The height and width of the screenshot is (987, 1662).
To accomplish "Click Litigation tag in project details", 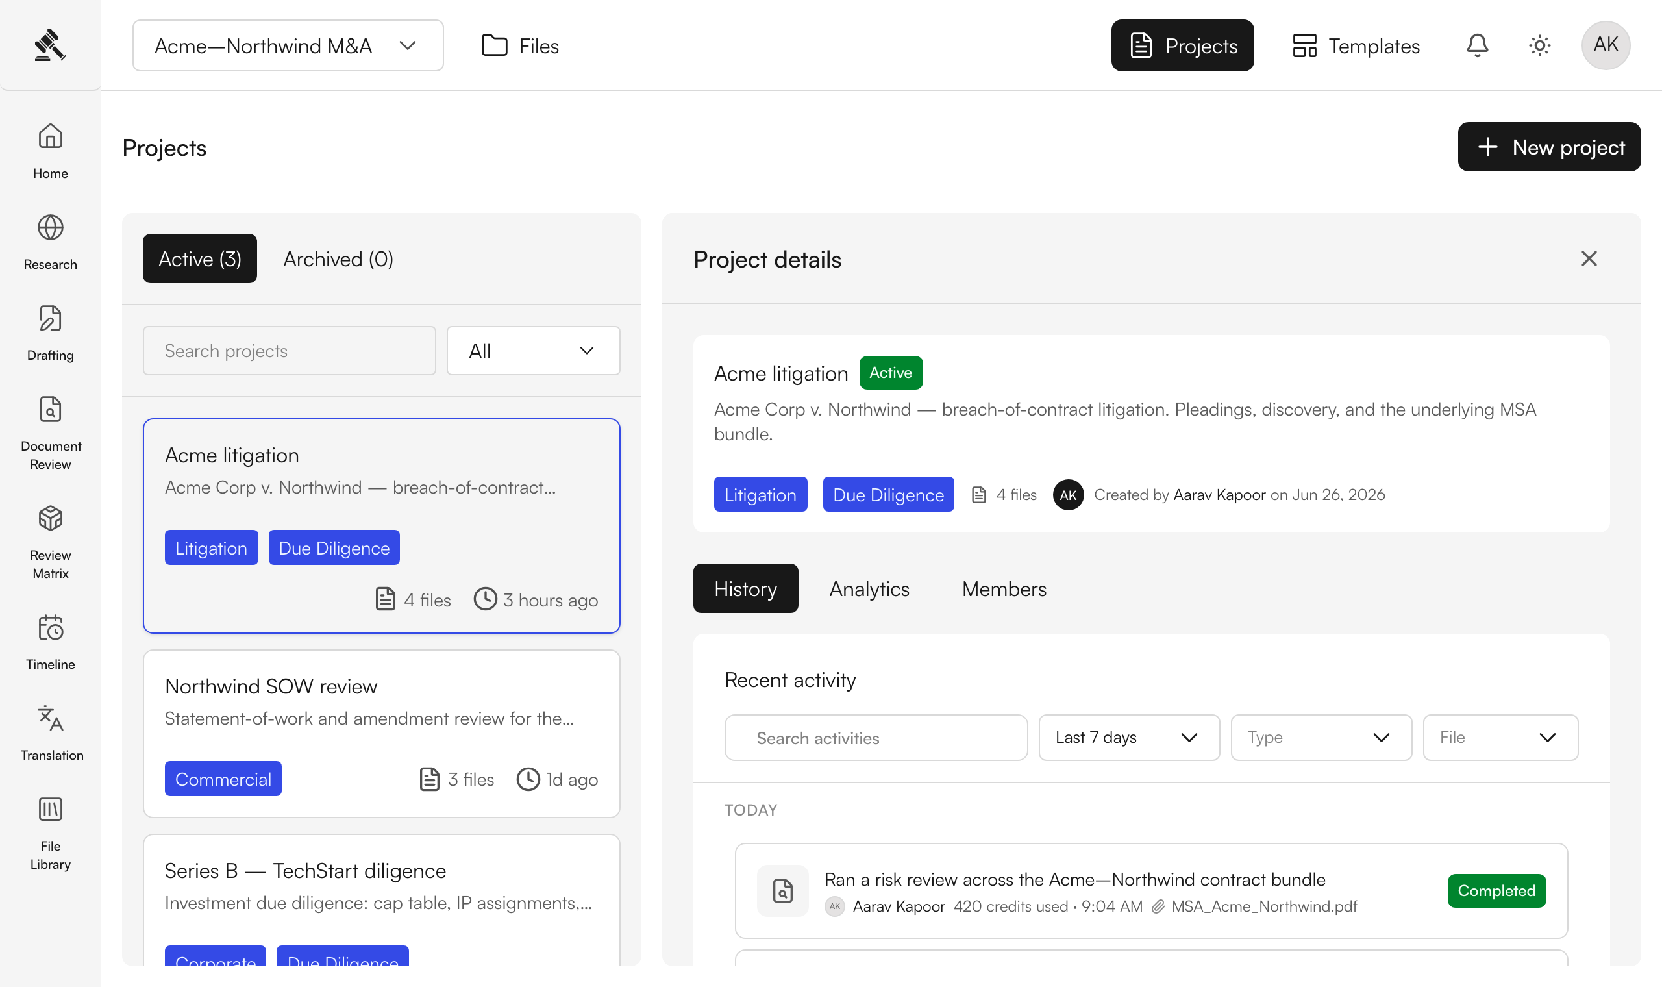I will (x=760, y=494).
